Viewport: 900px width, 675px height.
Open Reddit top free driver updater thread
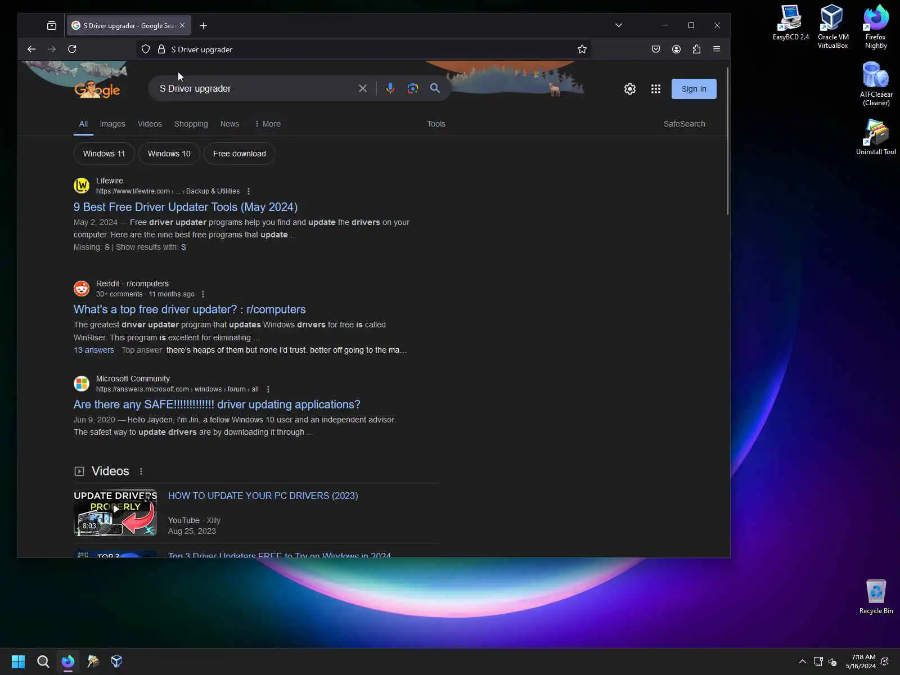click(190, 309)
